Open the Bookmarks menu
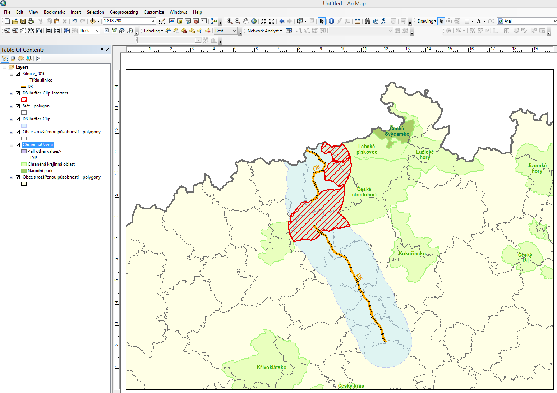This screenshot has height=393, width=557. coord(55,12)
